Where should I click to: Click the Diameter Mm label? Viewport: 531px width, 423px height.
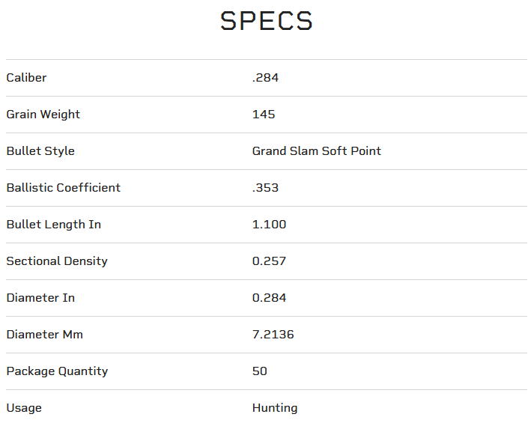(44, 335)
